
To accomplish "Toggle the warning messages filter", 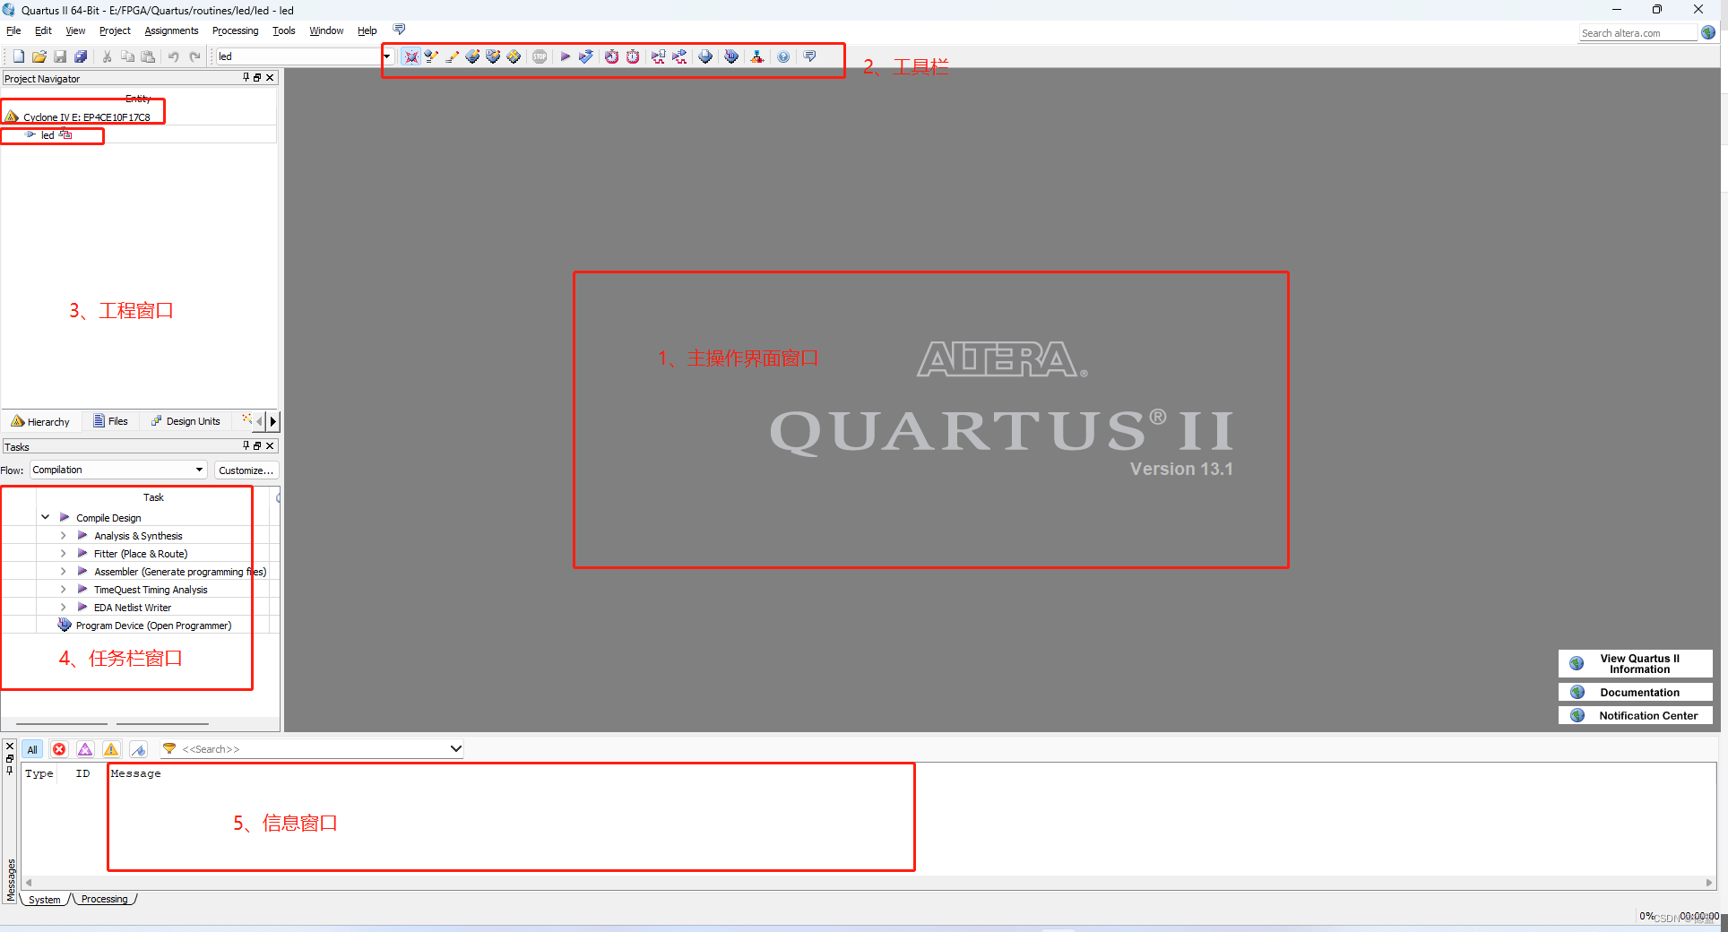I will click(x=111, y=749).
